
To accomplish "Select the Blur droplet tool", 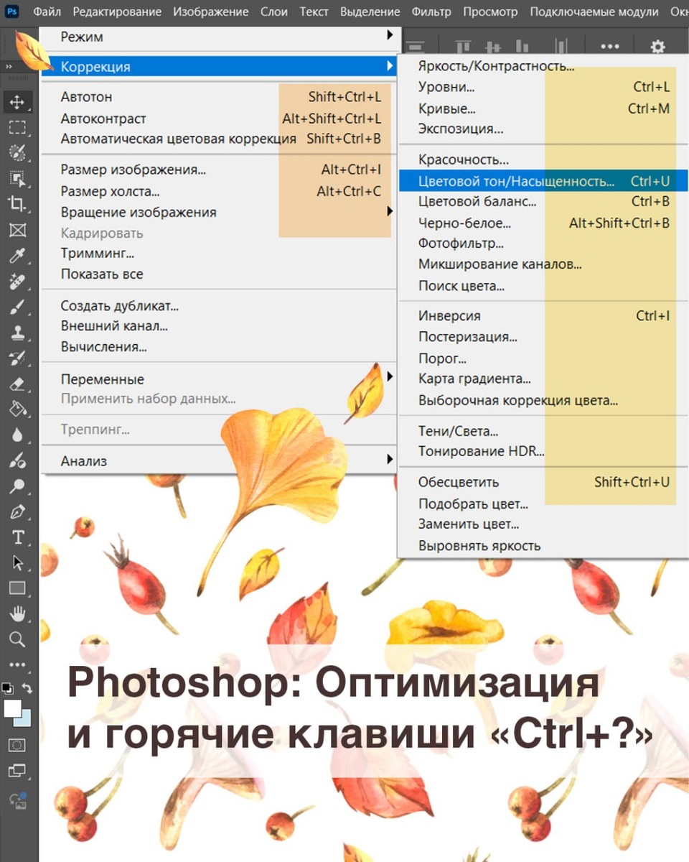I will tap(17, 435).
